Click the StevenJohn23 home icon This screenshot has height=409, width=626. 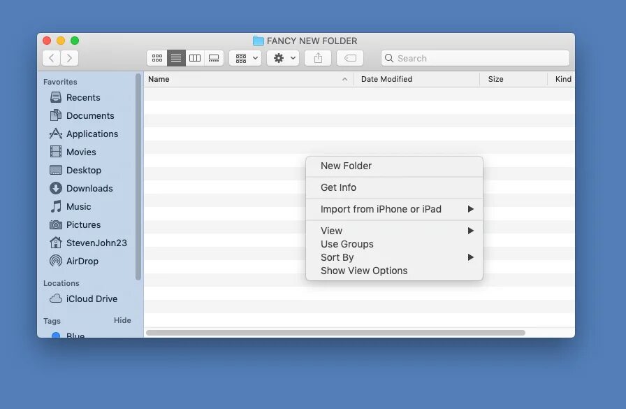tap(55, 243)
